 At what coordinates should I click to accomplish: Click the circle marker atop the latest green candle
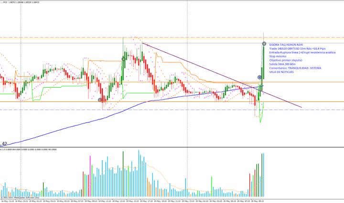pyautogui.click(x=264, y=44)
